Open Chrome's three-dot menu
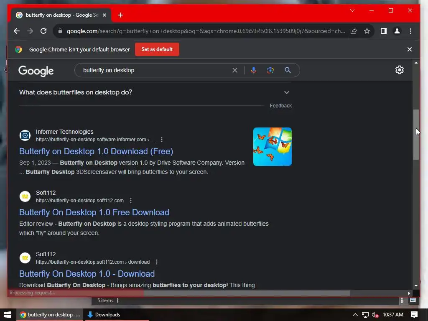This screenshot has width=428, height=321. coord(410,31)
